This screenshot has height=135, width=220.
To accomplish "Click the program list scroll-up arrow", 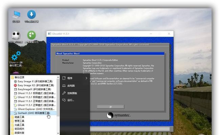I will (x=58, y=77).
